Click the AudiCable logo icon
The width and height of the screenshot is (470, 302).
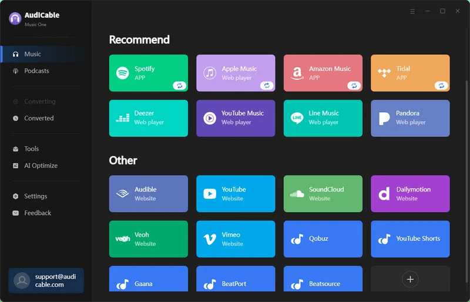[x=15, y=18]
